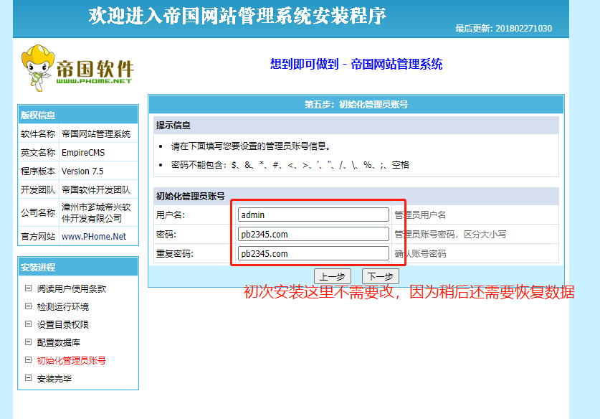The height and width of the screenshot is (419, 600).
Task: Click the box icon beside 安装完毕
Action: 29,378
